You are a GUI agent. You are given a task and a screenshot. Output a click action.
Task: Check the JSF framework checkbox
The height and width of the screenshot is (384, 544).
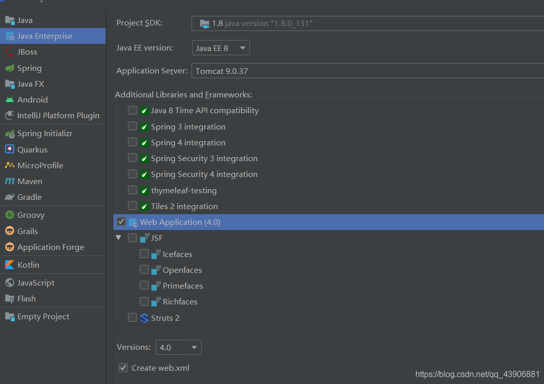coord(132,238)
